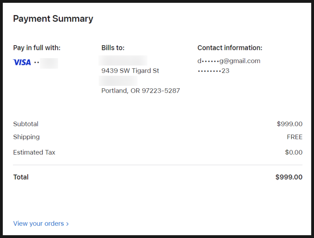
Task: Click the bold Total amount $999.00
Action: [x=289, y=177]
